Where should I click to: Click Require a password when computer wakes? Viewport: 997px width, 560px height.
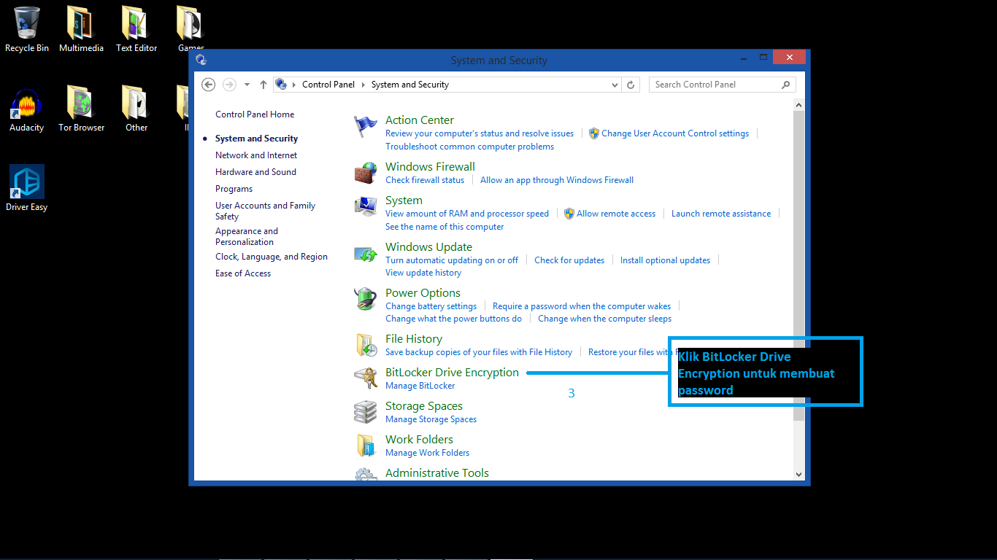point(582,306)
